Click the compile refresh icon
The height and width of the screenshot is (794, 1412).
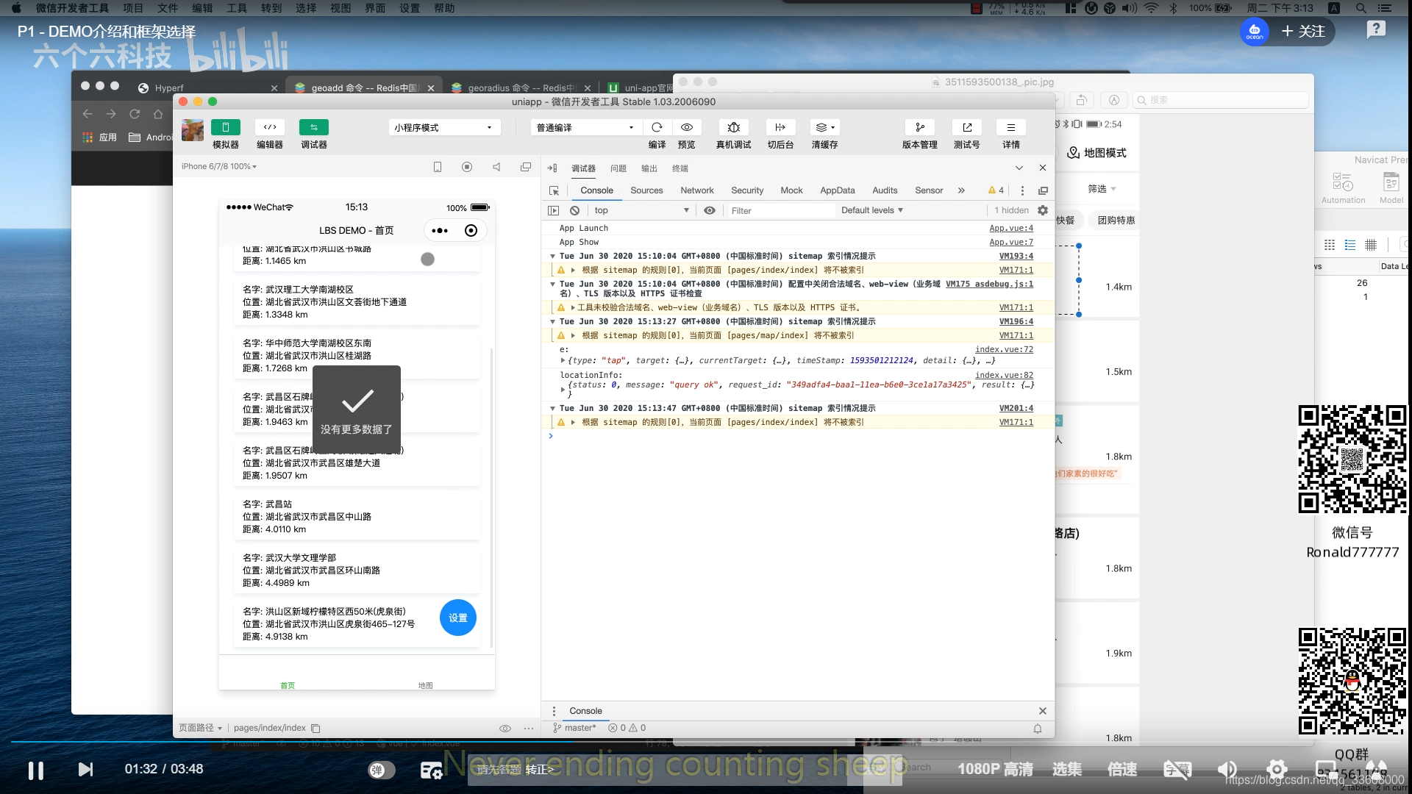click(x=657, y=127)
